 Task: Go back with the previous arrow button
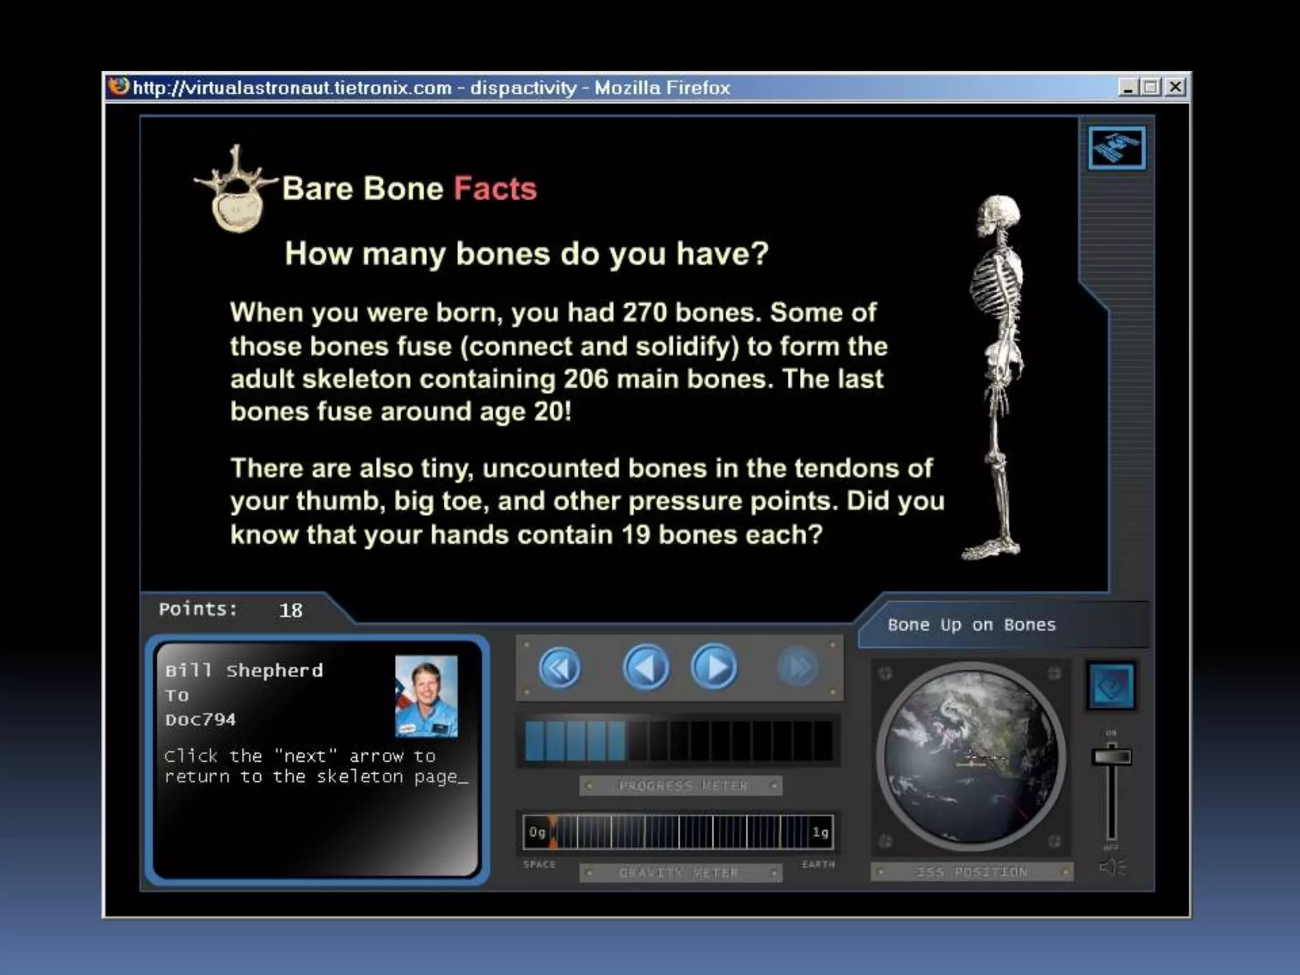point(646,667)
